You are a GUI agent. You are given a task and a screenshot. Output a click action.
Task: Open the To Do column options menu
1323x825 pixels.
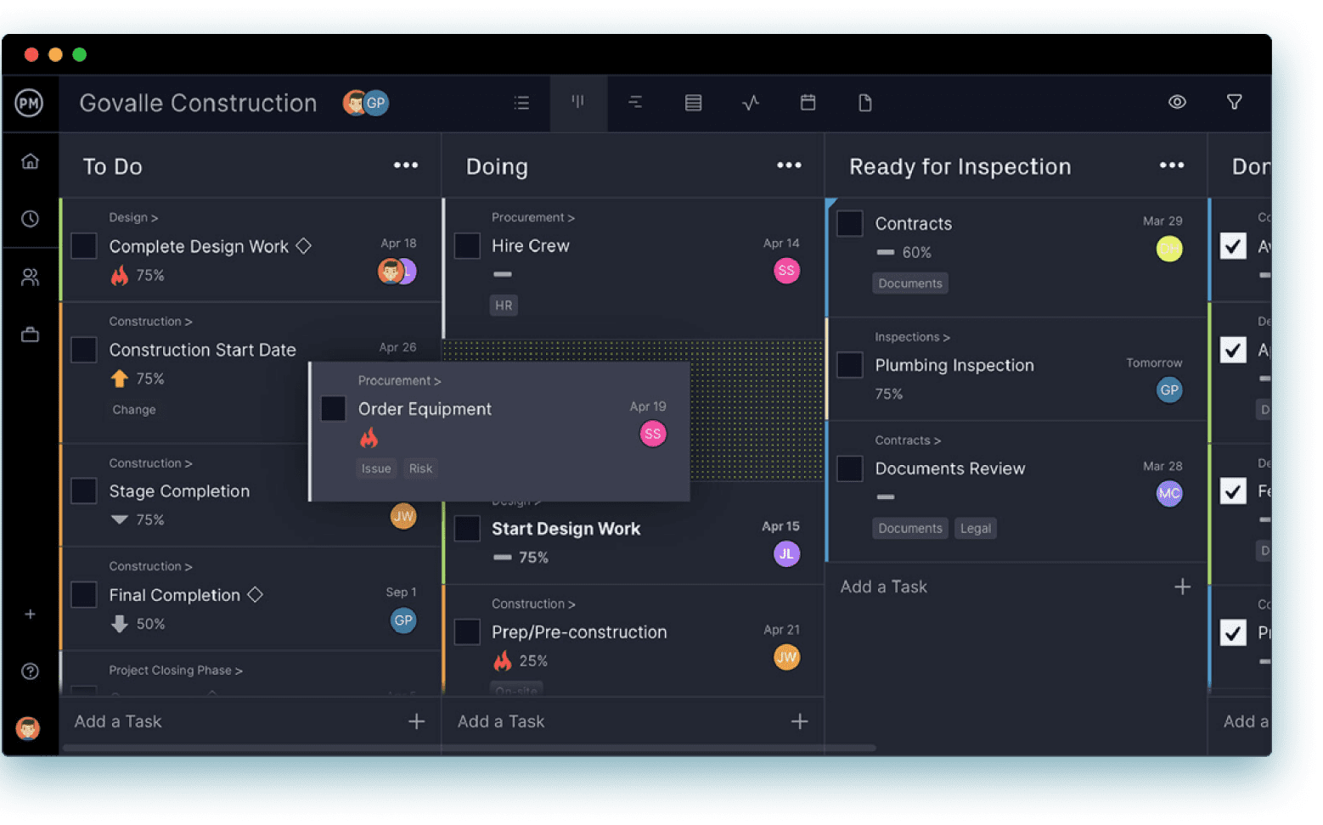406,165
